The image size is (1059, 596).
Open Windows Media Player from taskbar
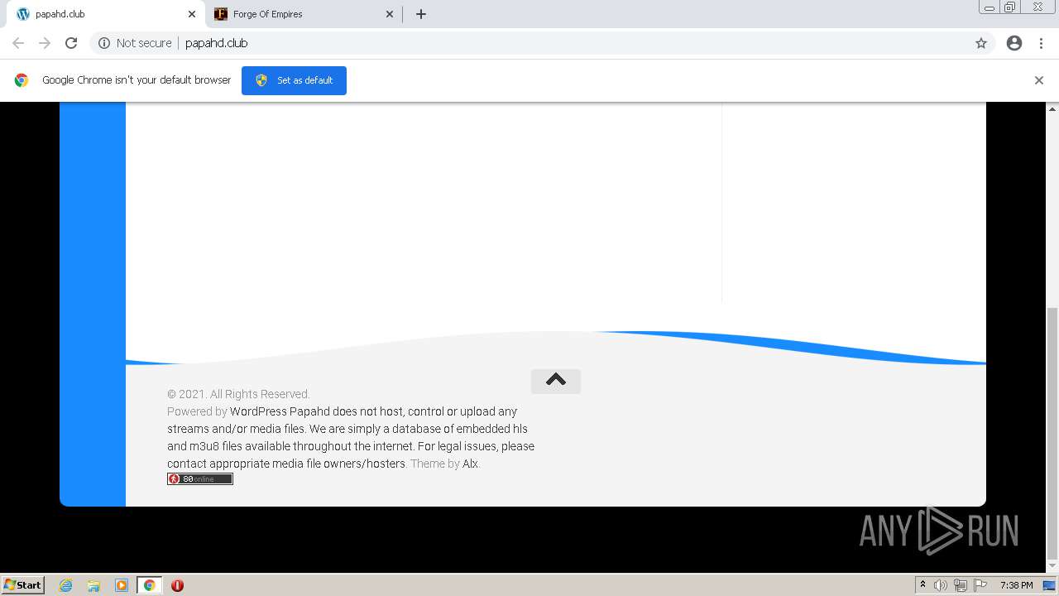click(122, 585)
